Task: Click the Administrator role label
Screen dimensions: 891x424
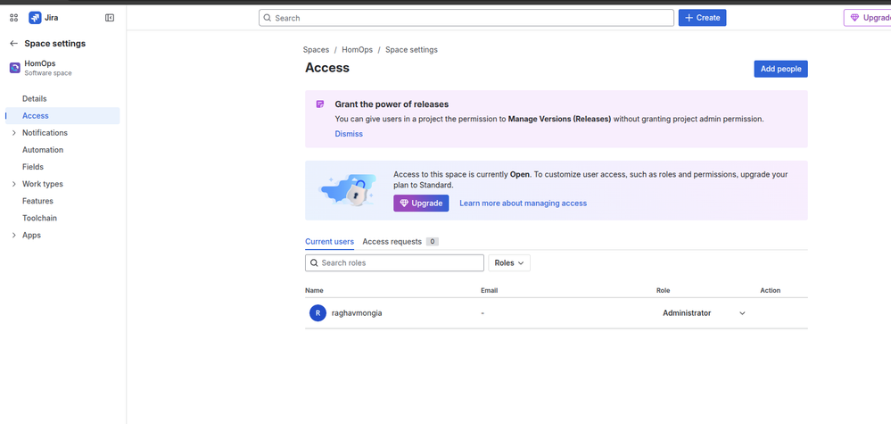Action: [687, 312]
